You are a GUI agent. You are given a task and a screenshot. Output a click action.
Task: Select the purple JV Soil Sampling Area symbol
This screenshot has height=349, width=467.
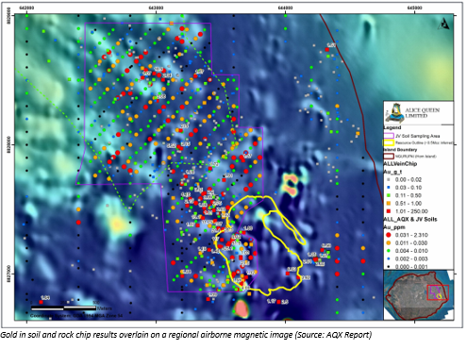[389, 136]
